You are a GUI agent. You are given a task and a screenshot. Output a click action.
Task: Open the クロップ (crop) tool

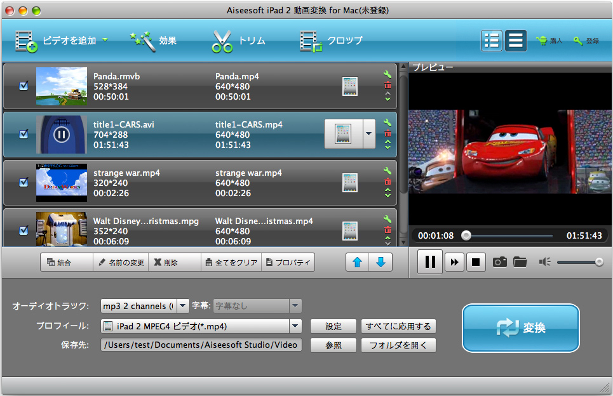pos(331,41)
